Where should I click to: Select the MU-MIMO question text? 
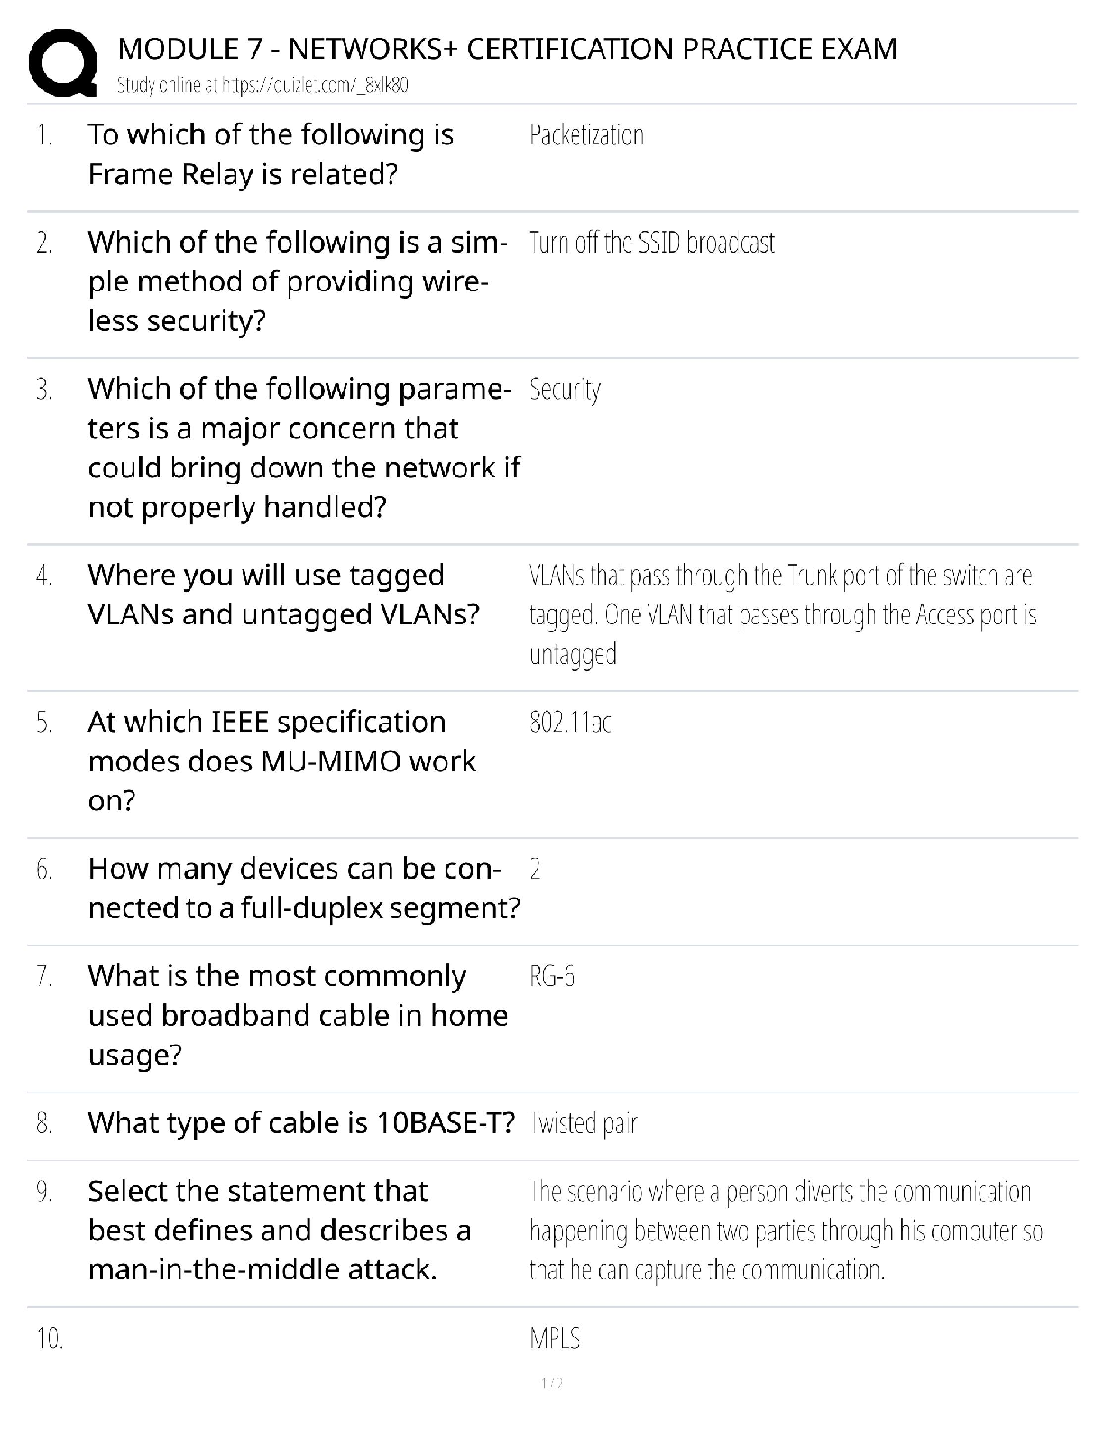point(281,761)
